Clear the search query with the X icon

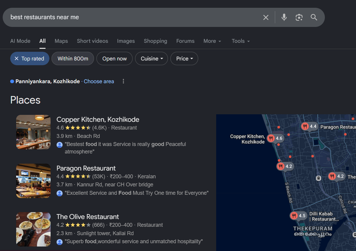click(266, 17)
